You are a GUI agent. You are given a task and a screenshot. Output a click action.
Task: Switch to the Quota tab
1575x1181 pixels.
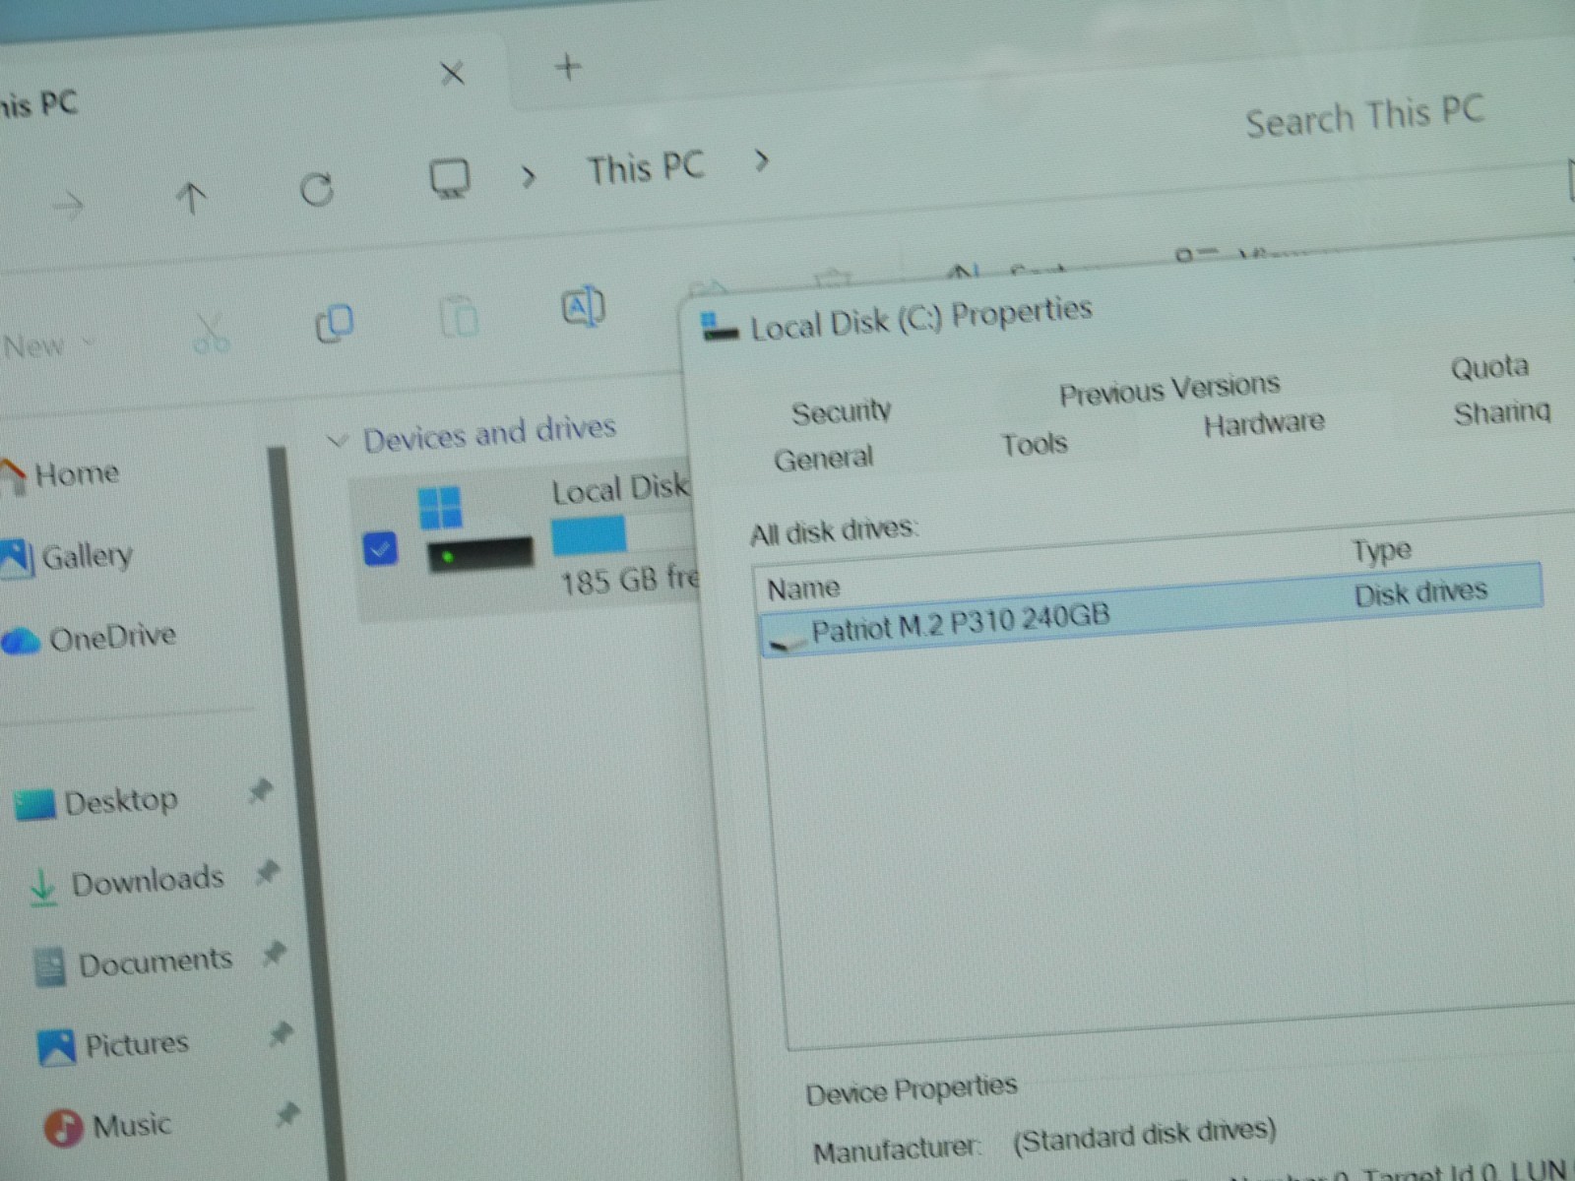point(1489,367)
